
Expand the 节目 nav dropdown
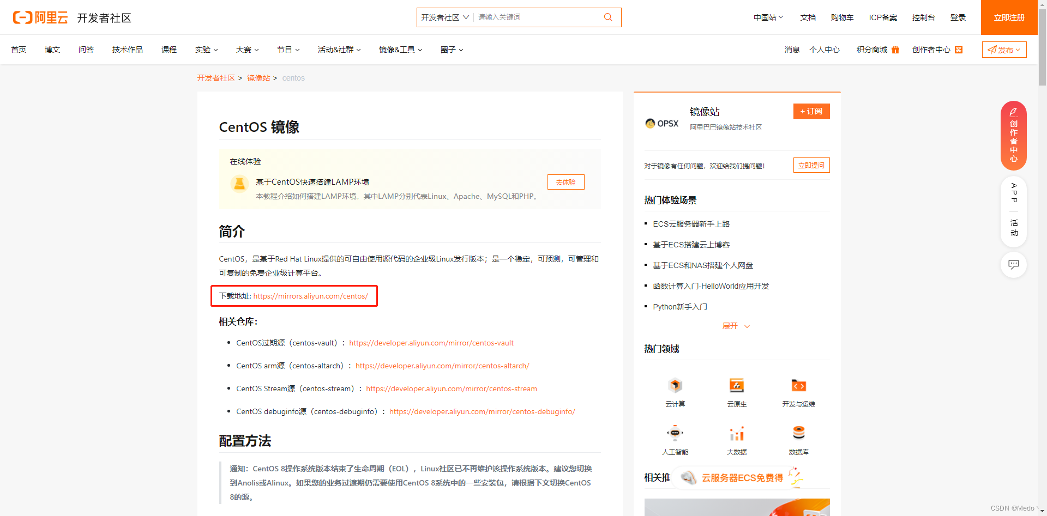pyautogui.click(x=288, y=50)
